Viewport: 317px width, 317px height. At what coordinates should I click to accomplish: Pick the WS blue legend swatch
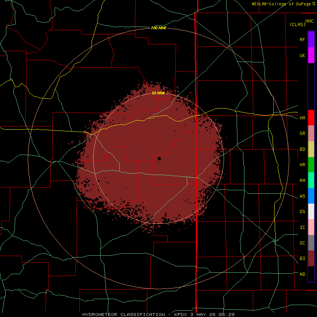pyautogui.click(x=311, y=196)
